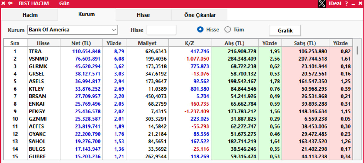Click the Hisse column header in table

click(43, 43)
